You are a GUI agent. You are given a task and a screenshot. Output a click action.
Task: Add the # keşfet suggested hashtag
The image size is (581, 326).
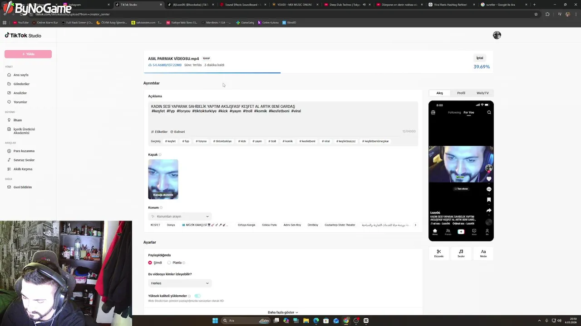point(170,141)
